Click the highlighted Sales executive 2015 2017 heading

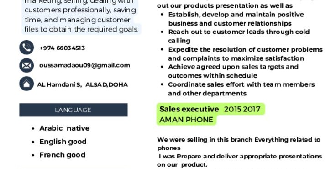pos(210,109)
